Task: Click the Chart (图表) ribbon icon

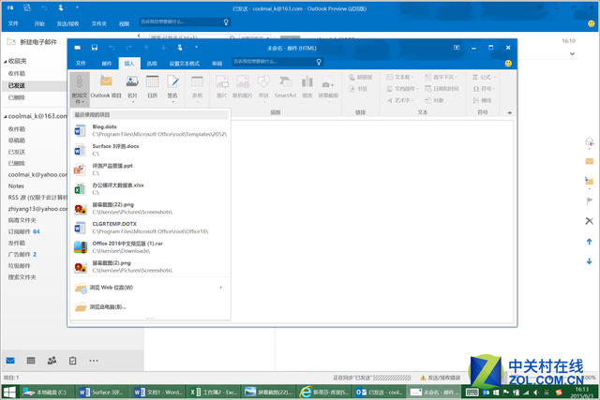Action: [307, 87]
